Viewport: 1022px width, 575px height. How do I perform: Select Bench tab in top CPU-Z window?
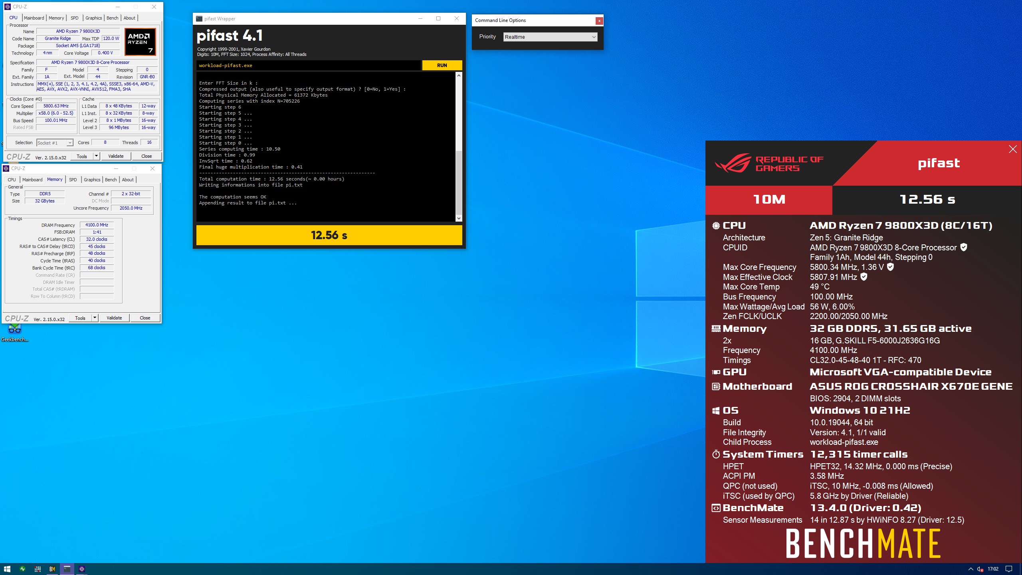coord(113,18)
